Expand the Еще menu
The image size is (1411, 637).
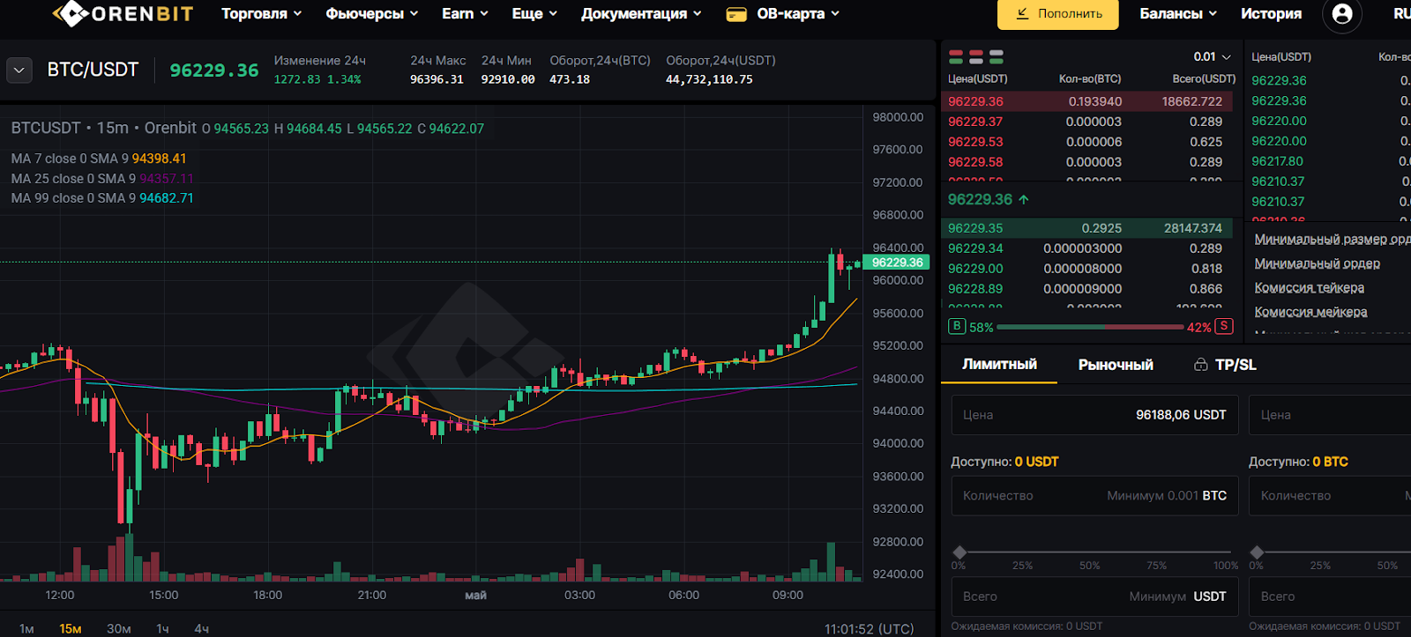pos(534,14)
